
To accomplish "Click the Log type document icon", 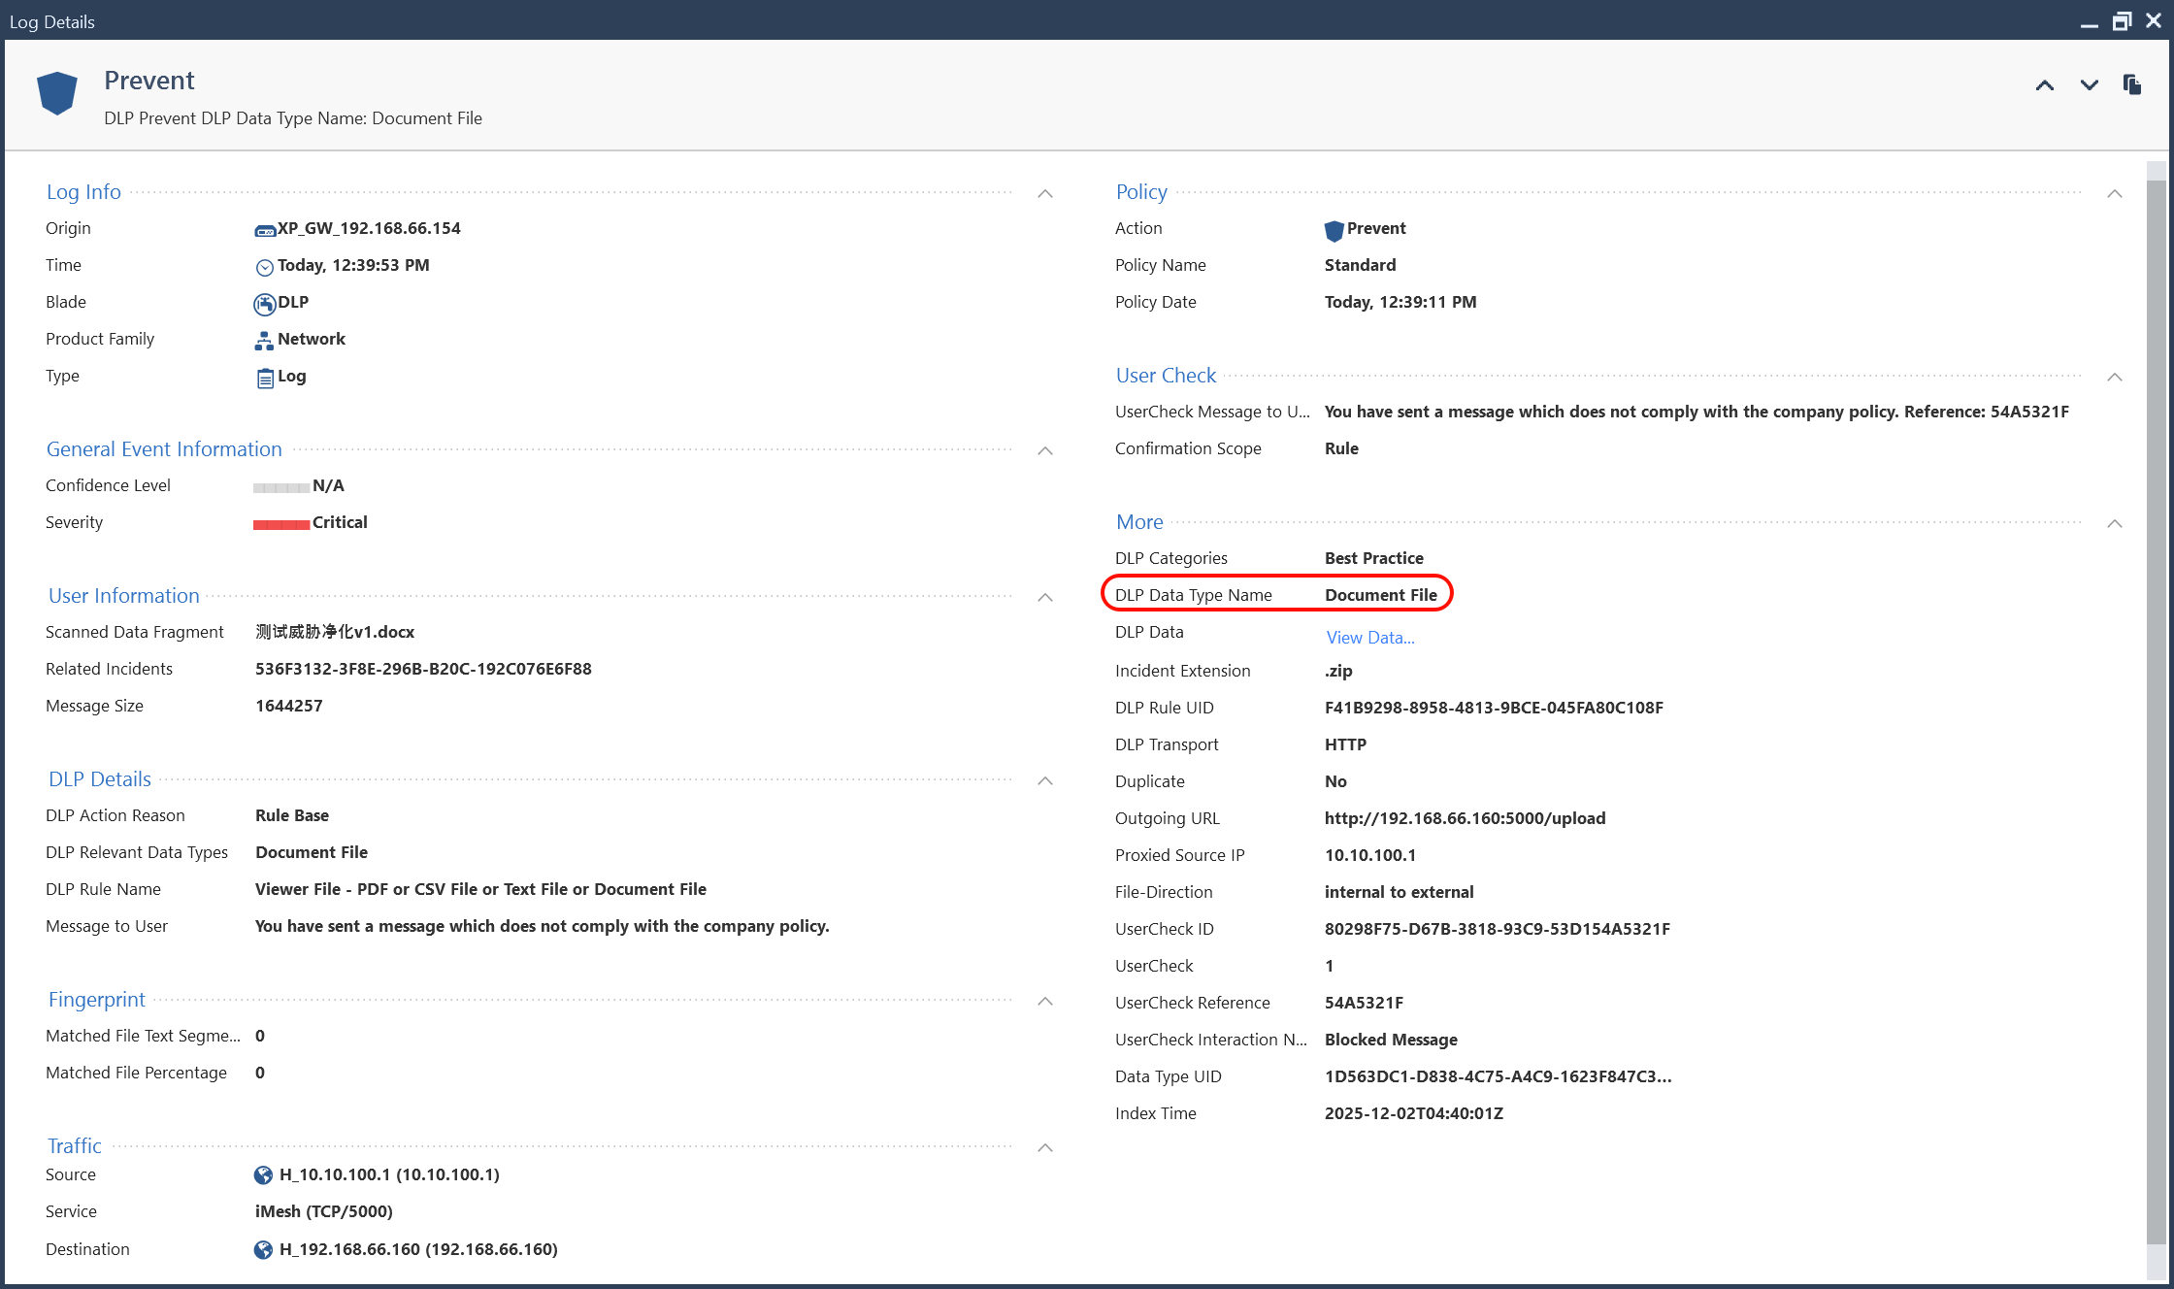I will point(264,377).
